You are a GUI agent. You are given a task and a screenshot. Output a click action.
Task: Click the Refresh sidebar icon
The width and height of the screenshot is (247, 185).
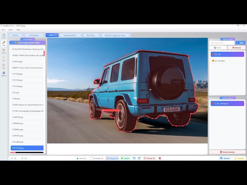tap(3, 74)
